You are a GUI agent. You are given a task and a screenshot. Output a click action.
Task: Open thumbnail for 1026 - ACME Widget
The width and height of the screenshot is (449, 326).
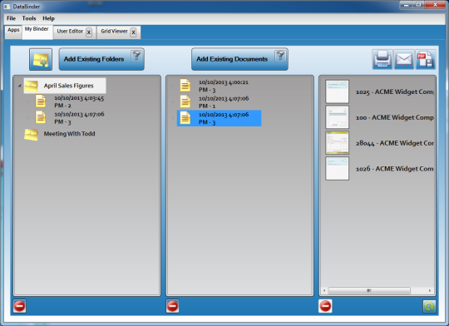click(x=337, y=169)
